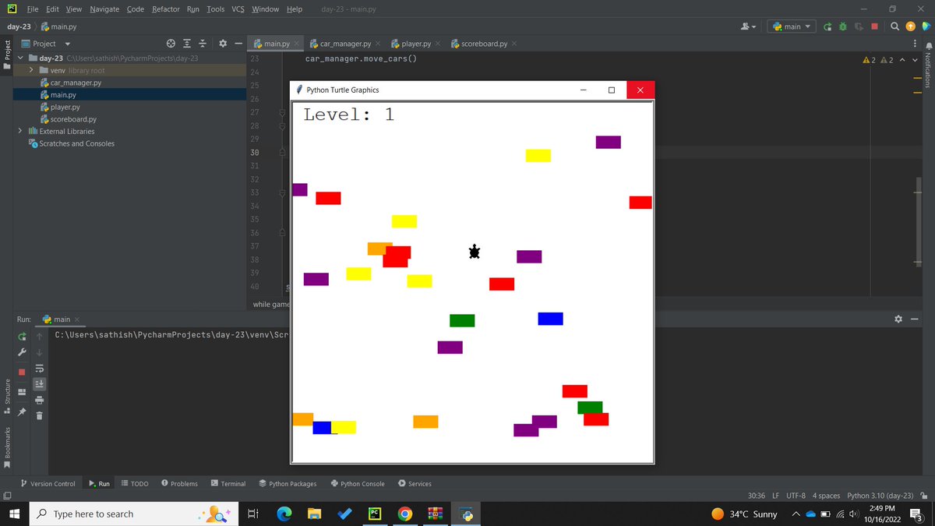Open Project panel gear options
This screenshot has width=935, height=526.
(223, 44)
